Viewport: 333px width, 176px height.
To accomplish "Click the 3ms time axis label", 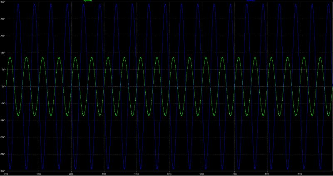I will (x=104, y=174).
